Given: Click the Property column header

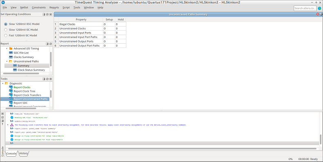Looking at the screenshot, I should click(81, 20).
